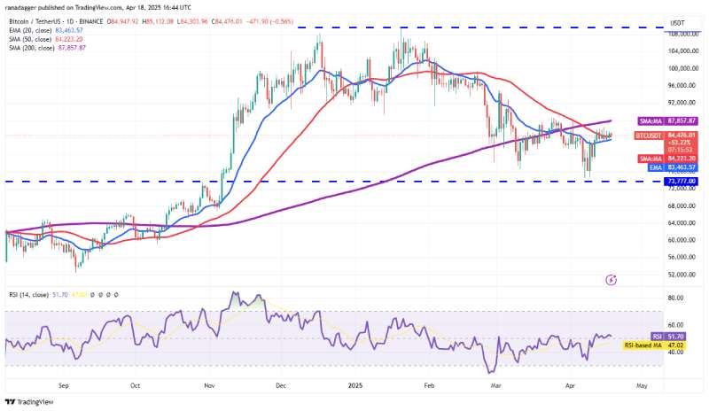Click the purple SMA:MA 87,857.87 price tag

pyautogui.click(x=668, y=121)
